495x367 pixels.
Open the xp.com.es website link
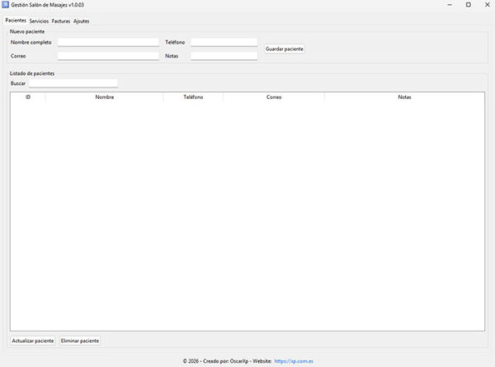click(294, 361)
